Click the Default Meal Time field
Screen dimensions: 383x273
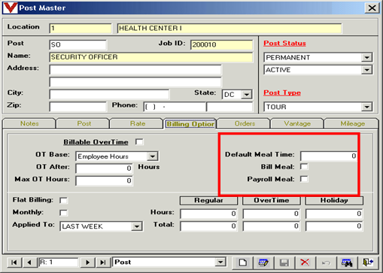[x=329, y=156]
